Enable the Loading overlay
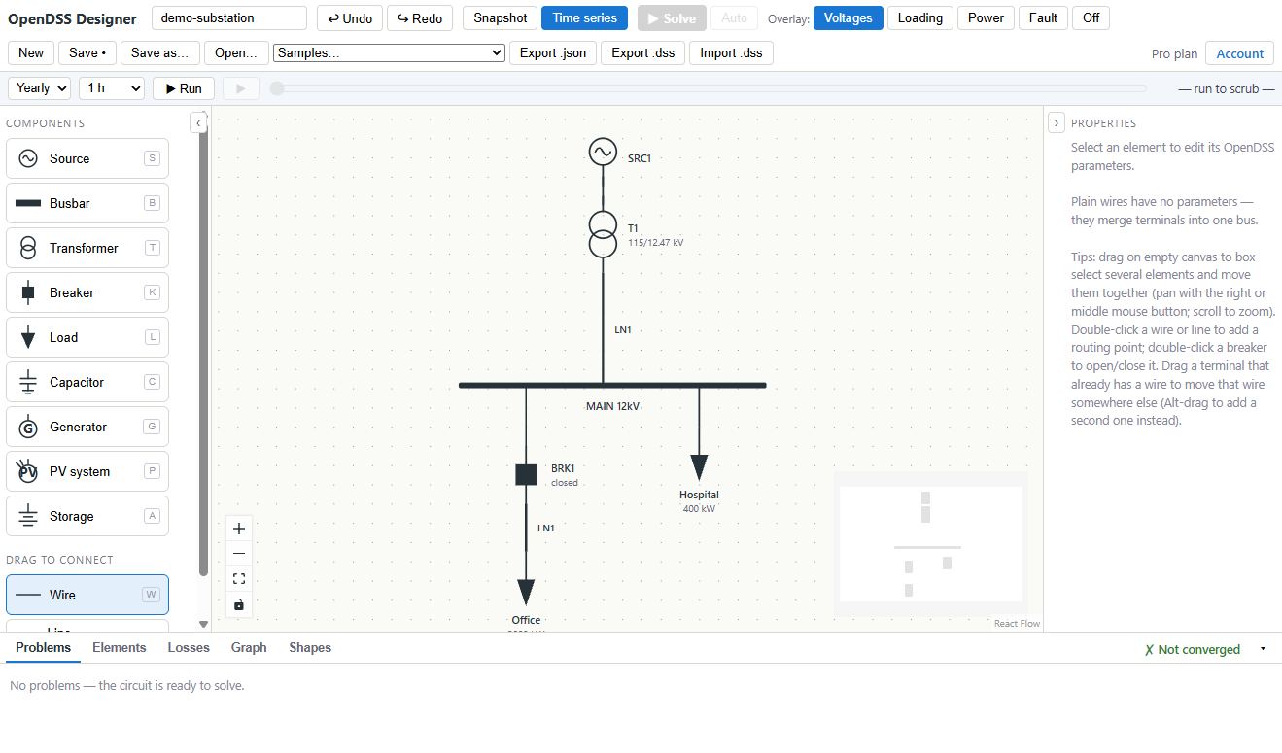The image size is (1282, 753). 920,18
